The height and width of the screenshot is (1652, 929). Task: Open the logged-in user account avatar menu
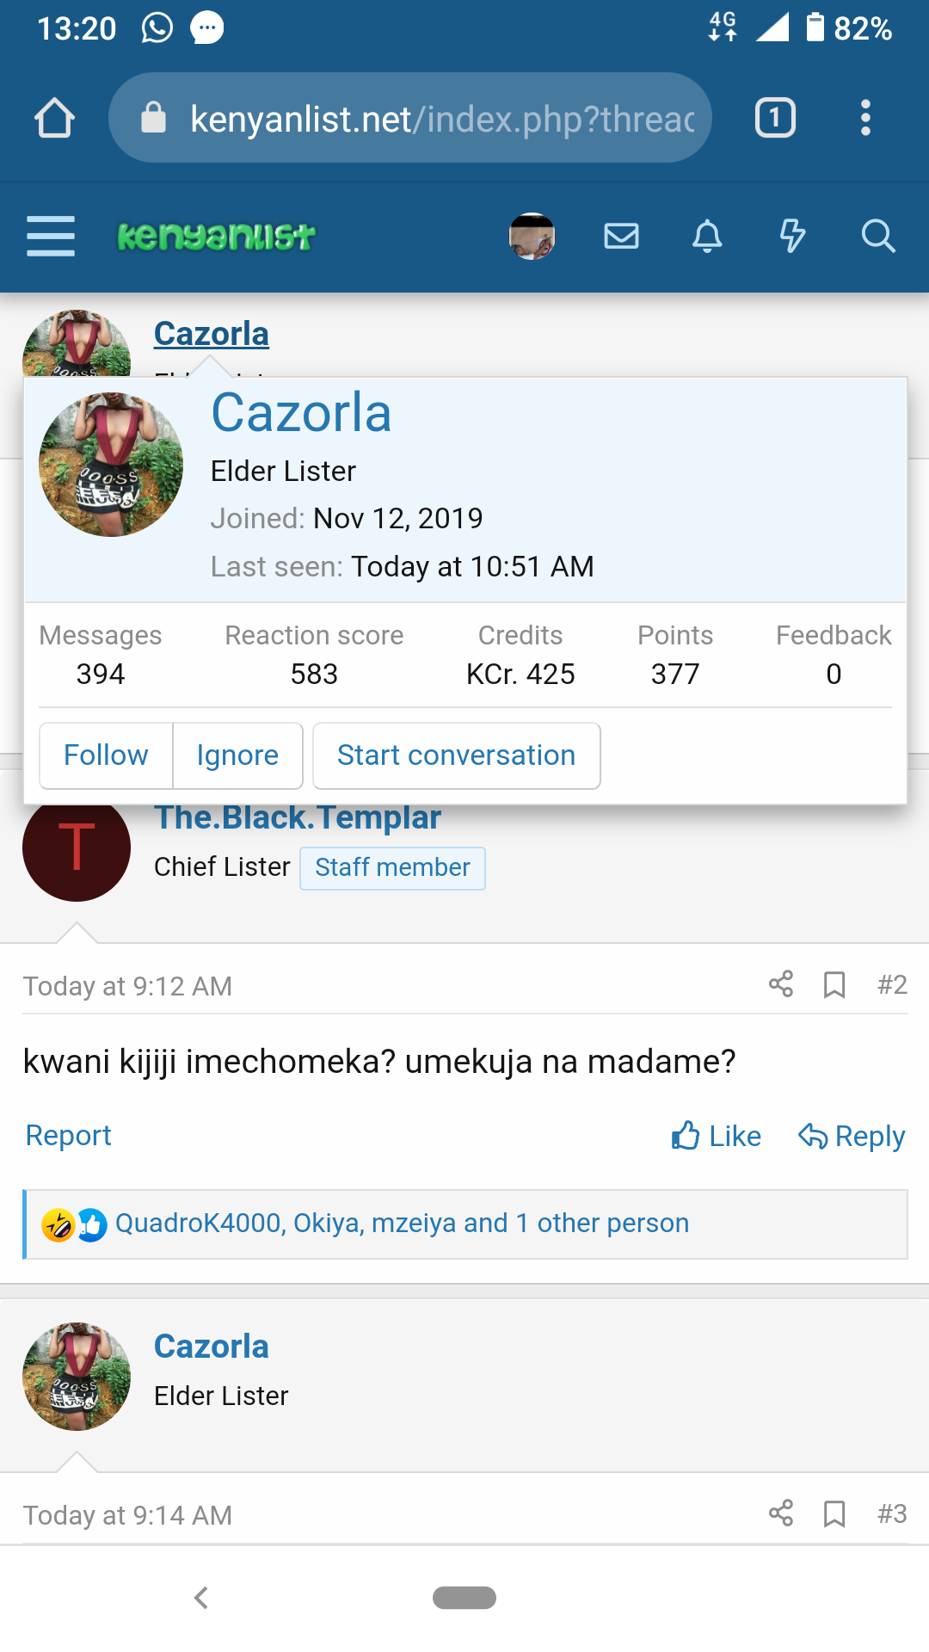[532, 236]
